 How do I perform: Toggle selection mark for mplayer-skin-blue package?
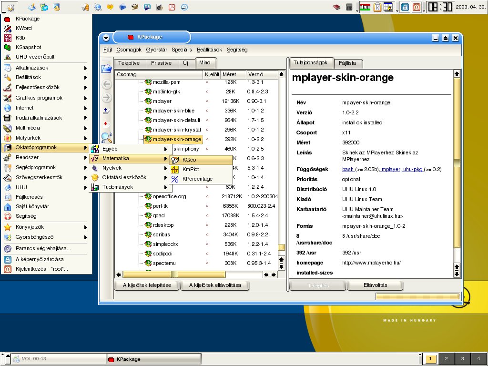point(207,111)
